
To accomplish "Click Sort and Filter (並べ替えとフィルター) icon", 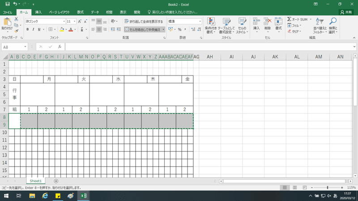I will 320,25.
